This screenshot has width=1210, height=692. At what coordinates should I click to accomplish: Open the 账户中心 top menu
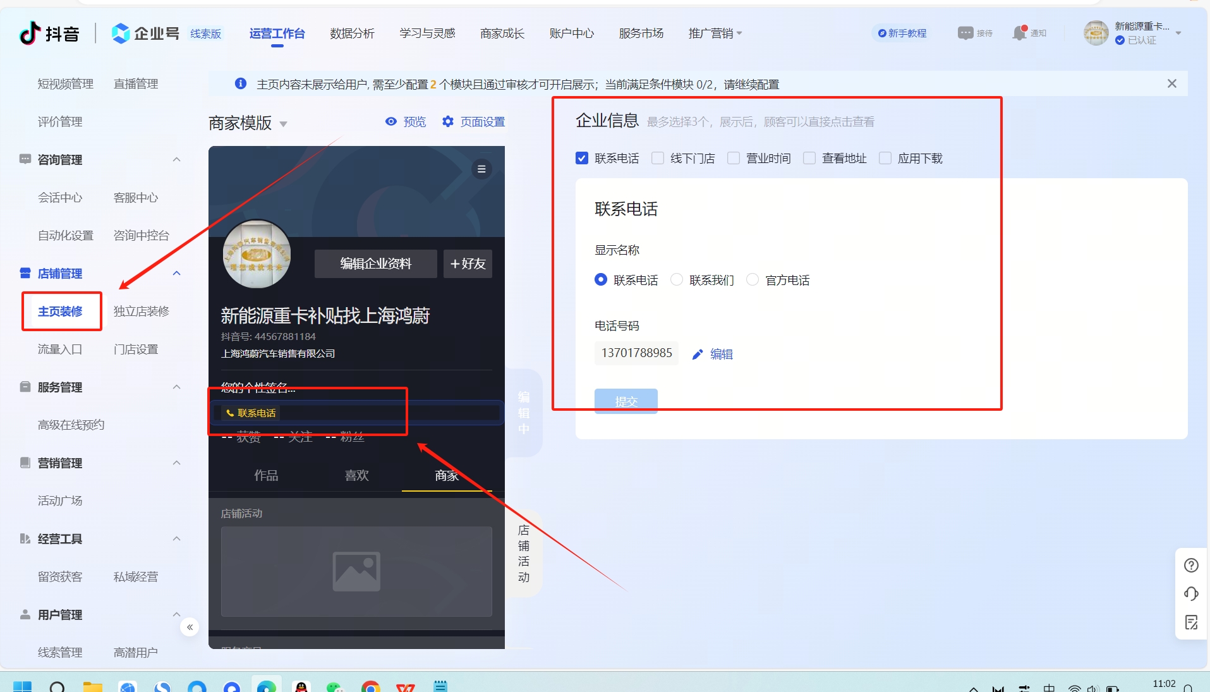tap(572, 33)
